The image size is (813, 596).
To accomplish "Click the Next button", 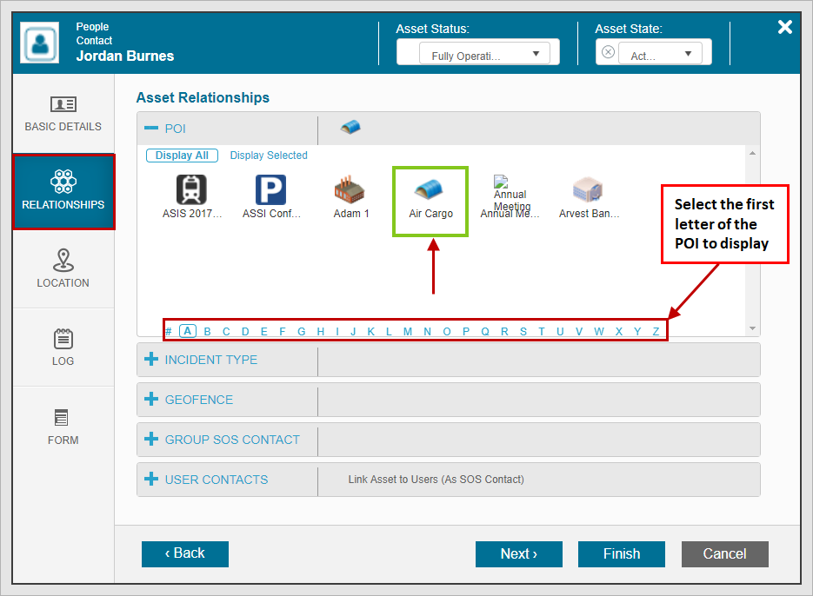I will coord(518,554).
